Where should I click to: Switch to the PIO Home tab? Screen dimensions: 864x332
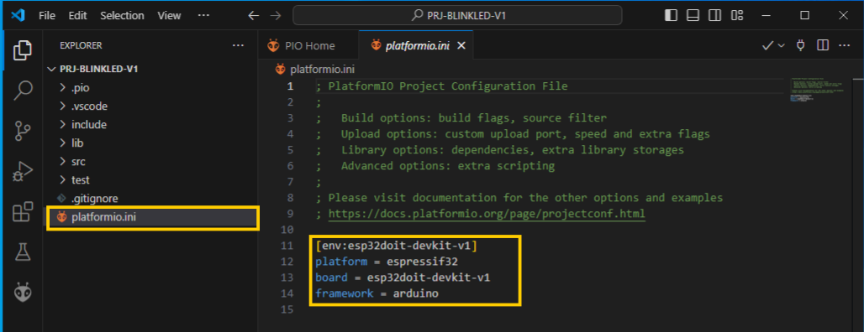point(302,45)
